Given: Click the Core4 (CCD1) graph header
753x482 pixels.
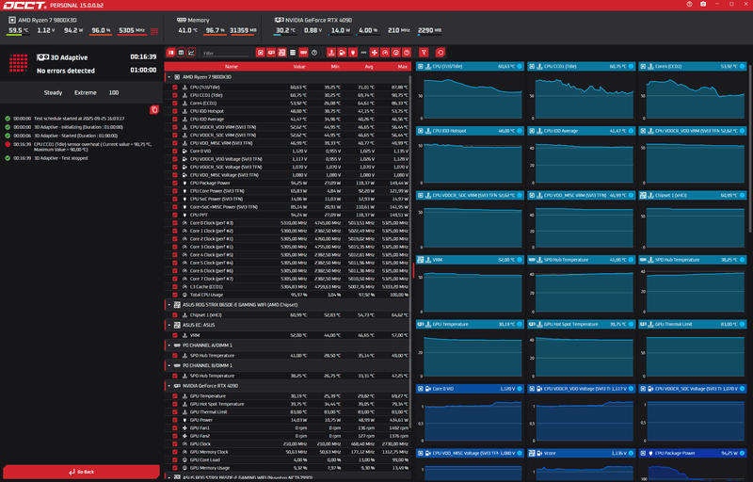Looking at the screenshot, I should (693, 66).
